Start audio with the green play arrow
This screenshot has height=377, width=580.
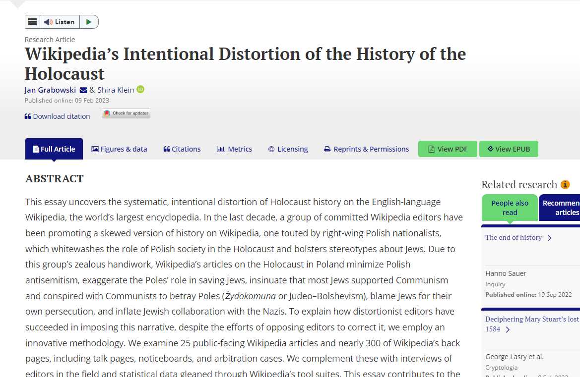89,22
